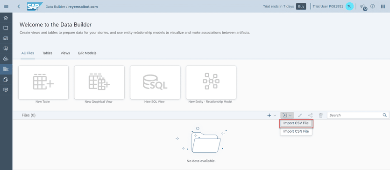Image resolution: width=390 pixels, height=170 pixels.
Task: Click the trash delete icon
Action: [x=321, y=116]
